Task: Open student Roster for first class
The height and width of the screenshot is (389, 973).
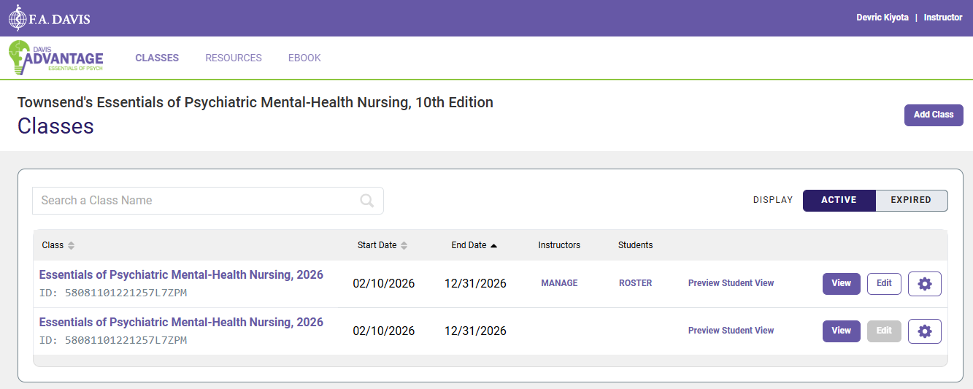Action: pos(635,283)
